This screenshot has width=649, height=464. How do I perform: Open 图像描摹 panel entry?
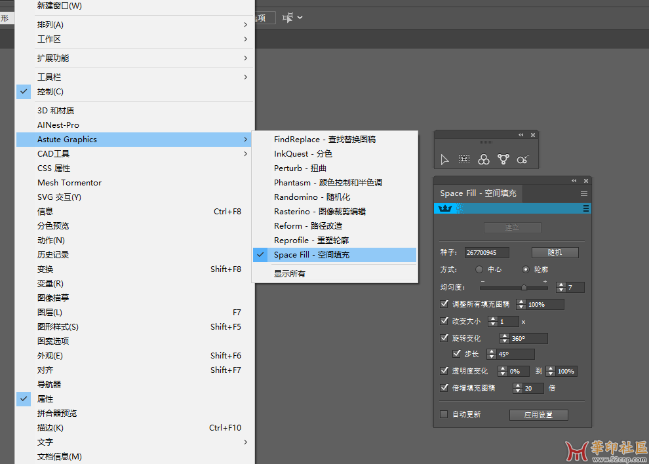[x=135, y=298]
